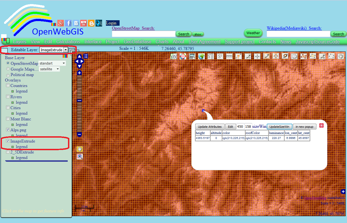The height and width of the screenshot is (223, 347).
Task: Click the crossed-out circle tool icon
Action: (285, 56)
